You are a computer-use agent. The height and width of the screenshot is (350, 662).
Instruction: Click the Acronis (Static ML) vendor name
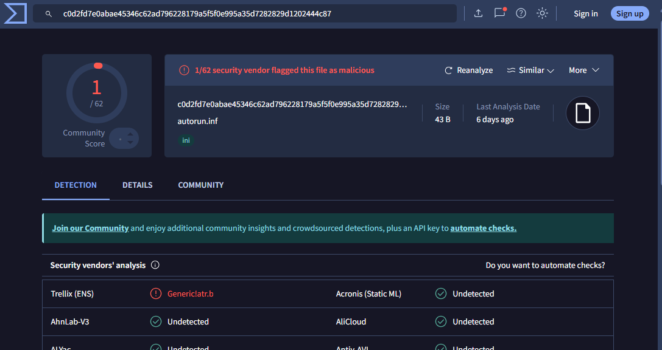368,294
